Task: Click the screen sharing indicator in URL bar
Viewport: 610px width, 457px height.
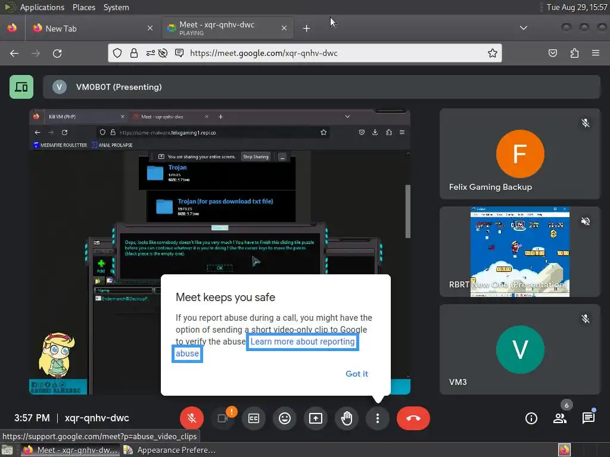Action: [x=179, y=53]
